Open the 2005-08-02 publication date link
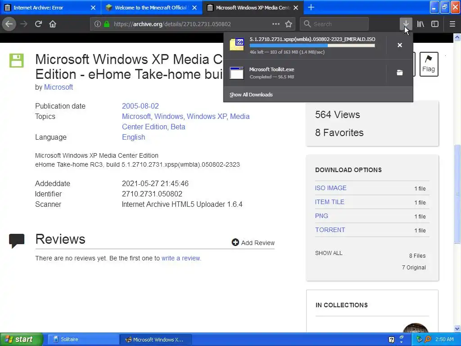 click(140, 106)
